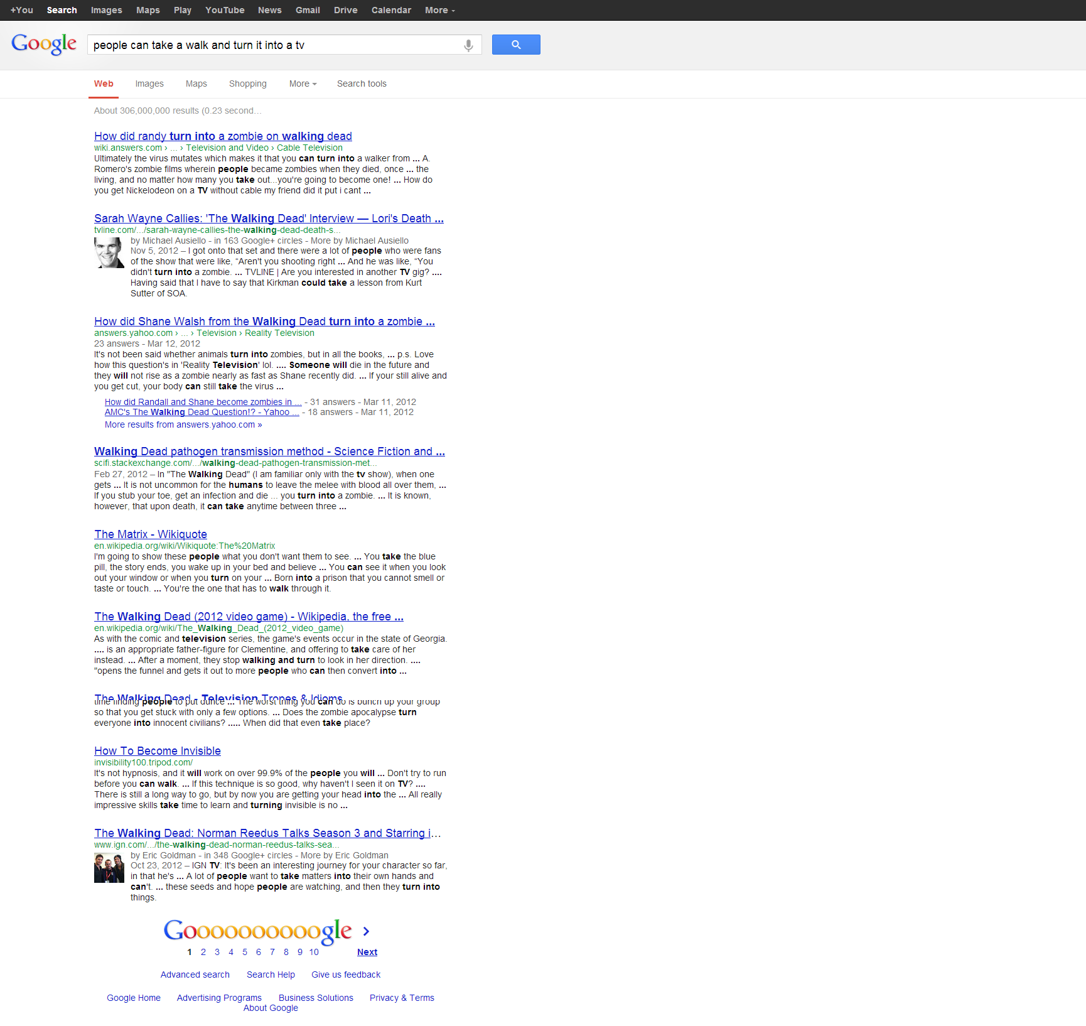The width and height of the screenshot is (1086, 1026).
Task: Open Search tools options
Action: point(362,84)
